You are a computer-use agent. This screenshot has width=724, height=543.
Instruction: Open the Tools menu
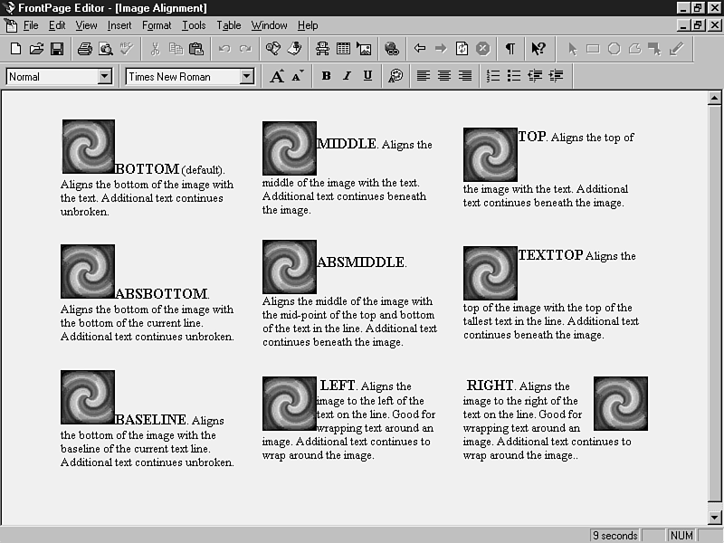click(x=194, y=25)
